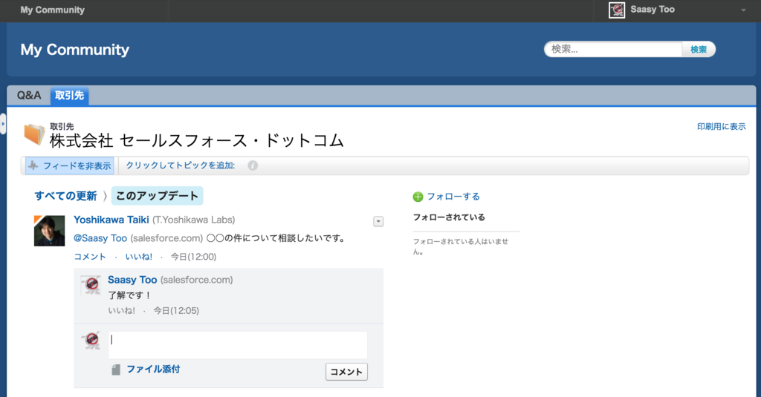The width and height of the screenshot is (761, 397).
Task: Select このアップデート breadcrumb
Action: [157, 196]
